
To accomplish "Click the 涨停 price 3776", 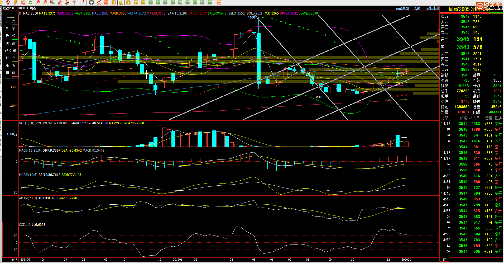I will (465, 101).
